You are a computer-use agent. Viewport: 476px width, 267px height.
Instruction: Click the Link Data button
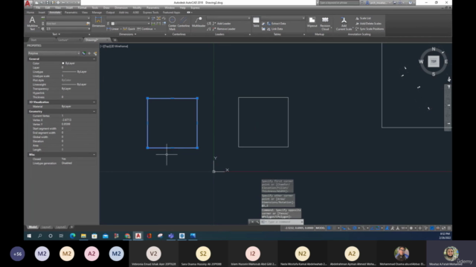pyautogui.click(x=274, y=29)
